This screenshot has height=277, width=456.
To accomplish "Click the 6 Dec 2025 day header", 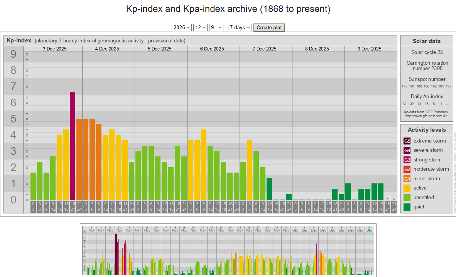I will coord(212,49).
